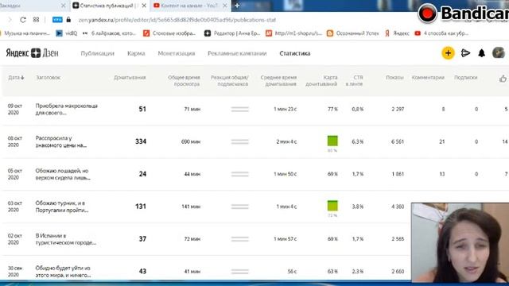Click the CTR в ленте column header
The height and width of the screenshot is (286, 509).
click(354, 81)
